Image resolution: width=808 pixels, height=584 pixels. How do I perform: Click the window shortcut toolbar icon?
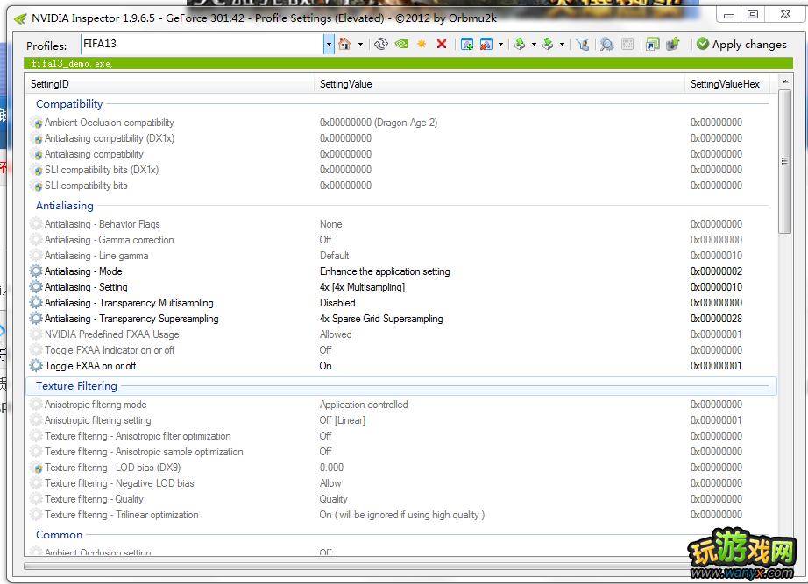coord(652,45)
